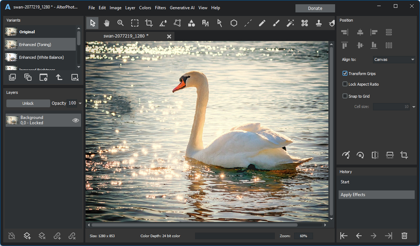Select the Zoom magnifier tool

coord(121,23)
